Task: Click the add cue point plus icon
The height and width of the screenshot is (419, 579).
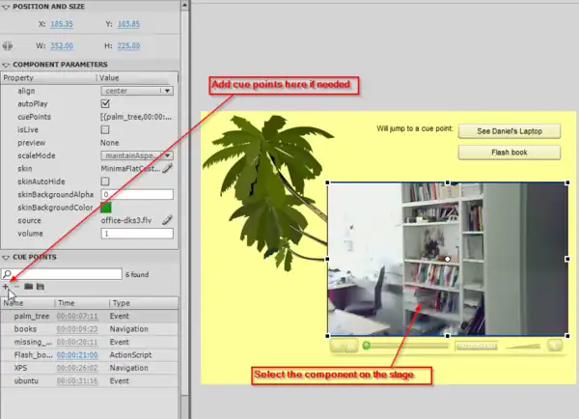Action: [6, 287]
